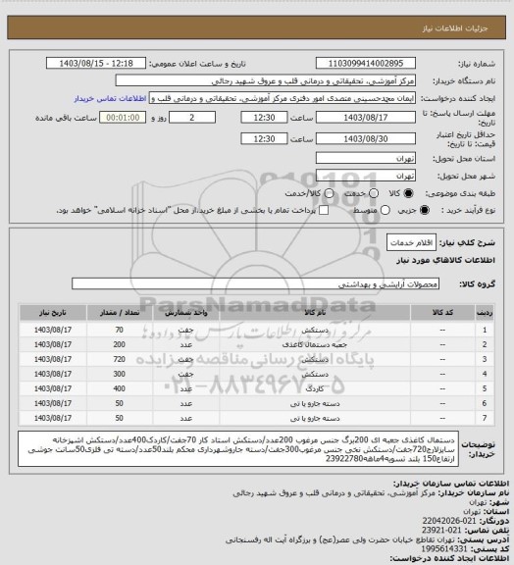The image size is (514, 565).
Task: Click the postal code 1995614331
Action: [x=444, y=548]
